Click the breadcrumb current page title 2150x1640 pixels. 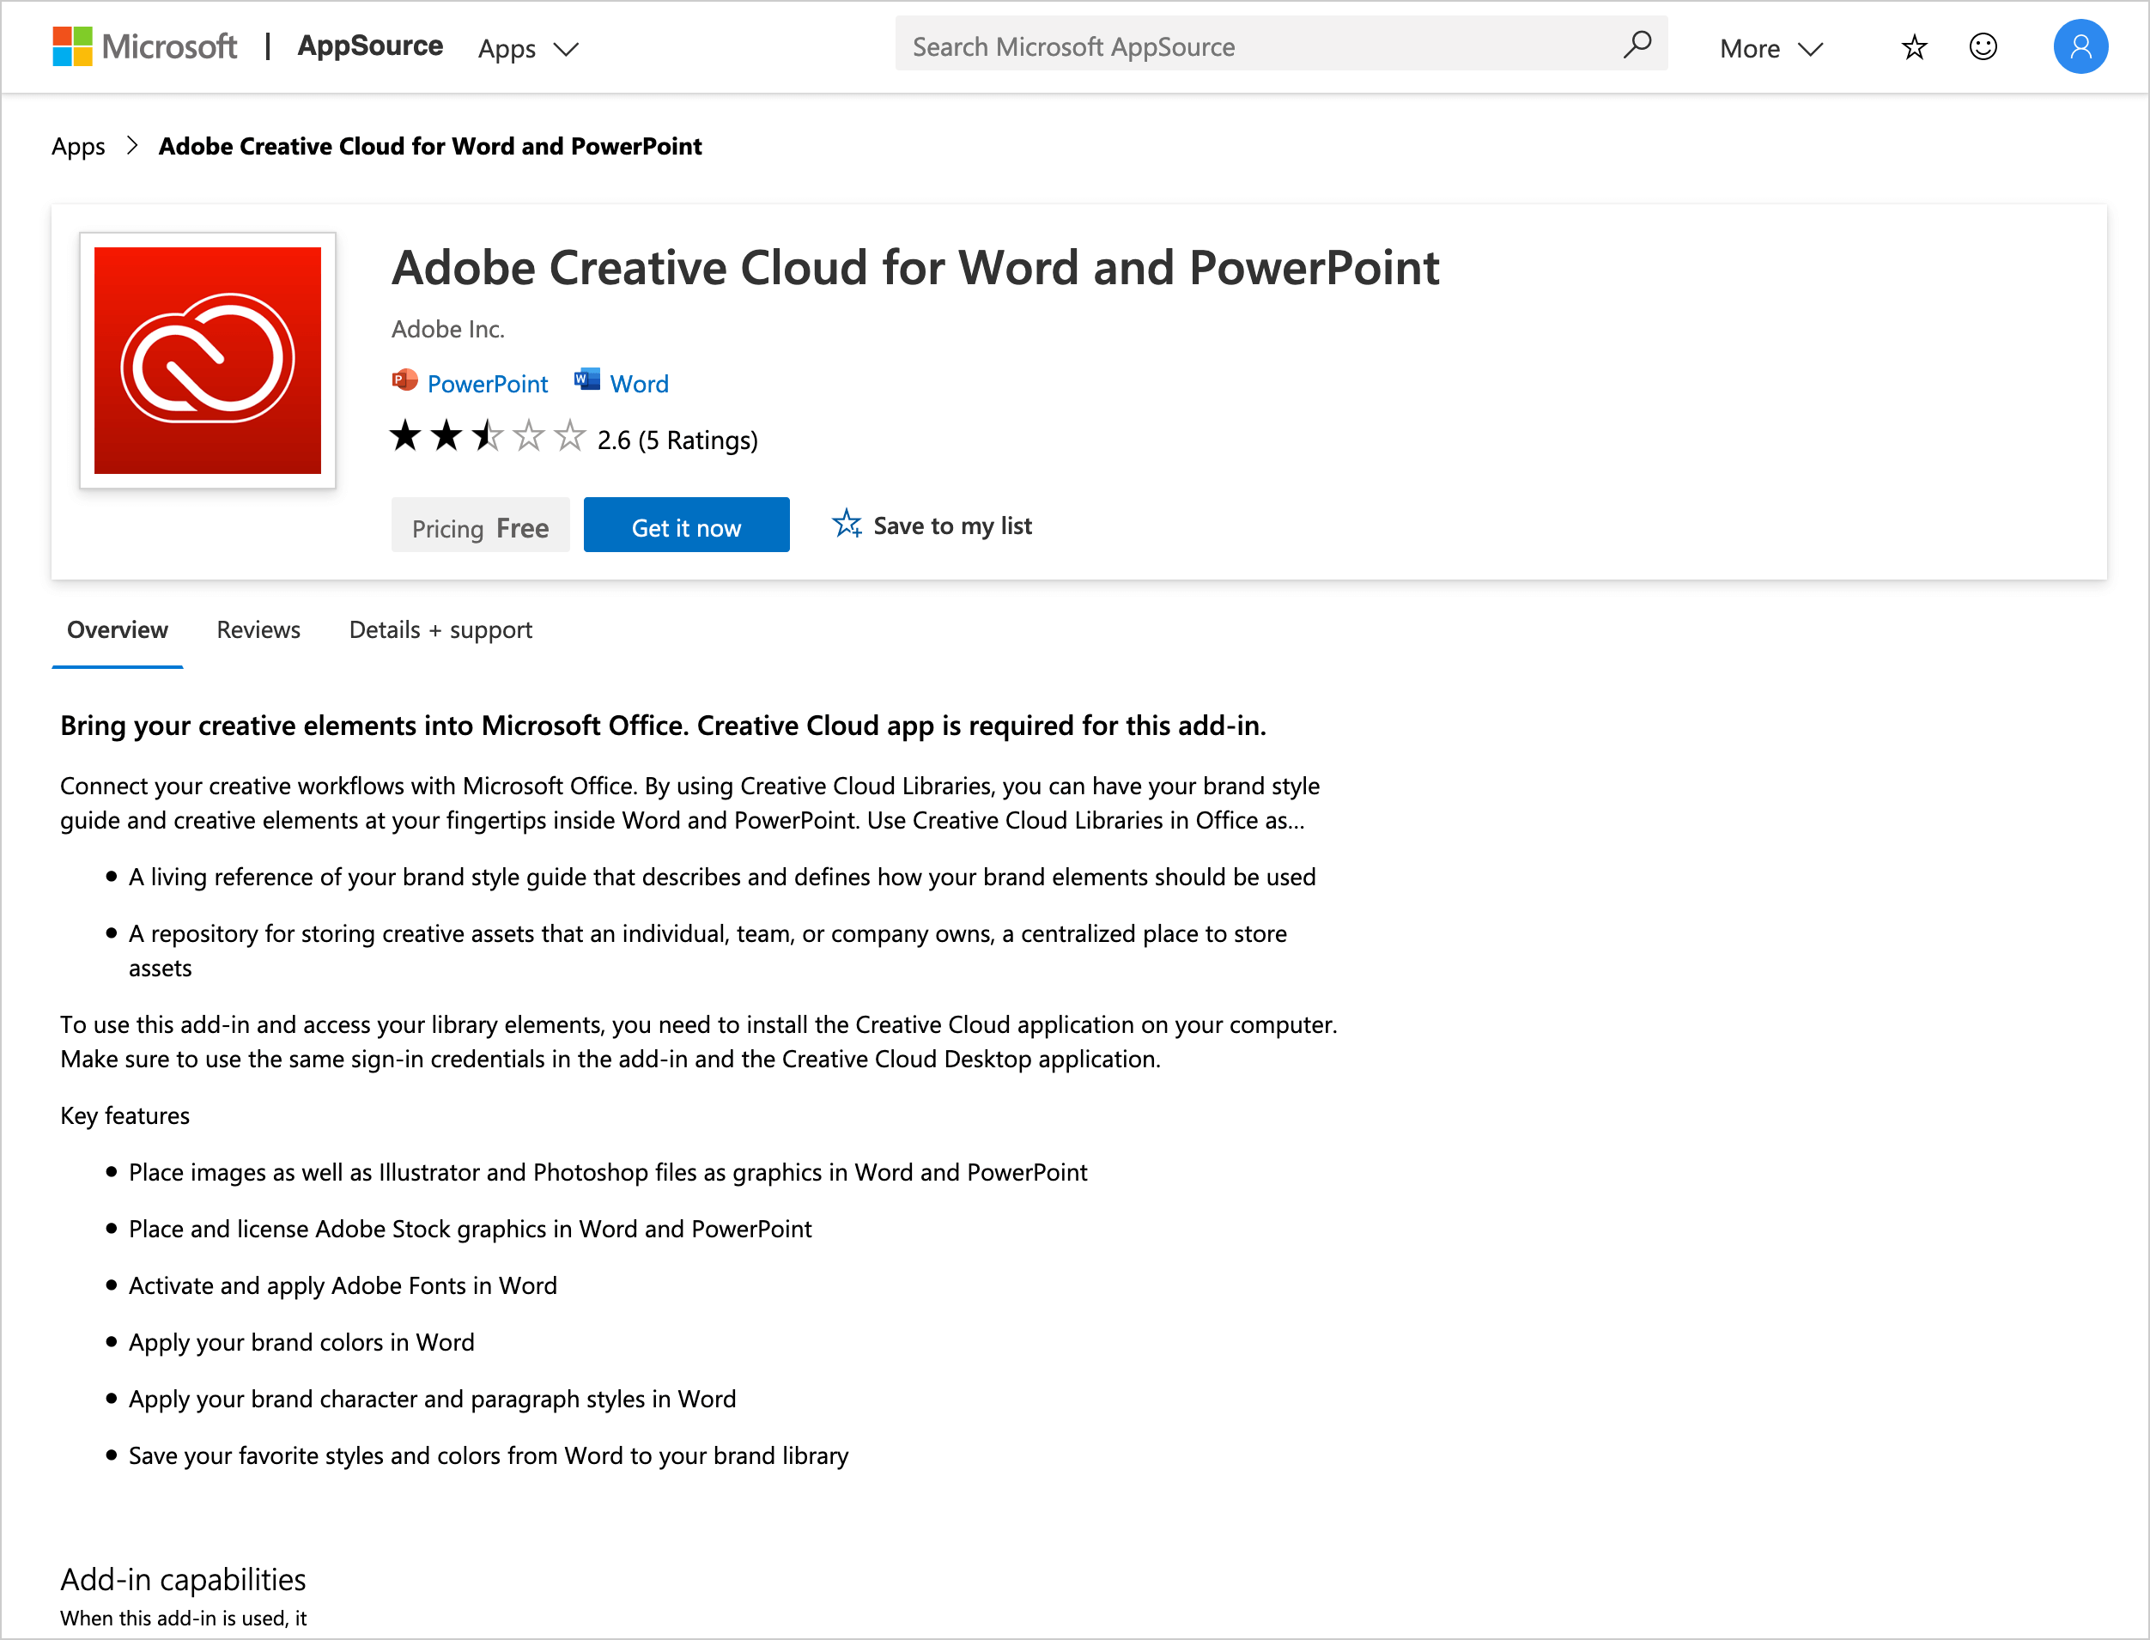(x=430, y=147)
